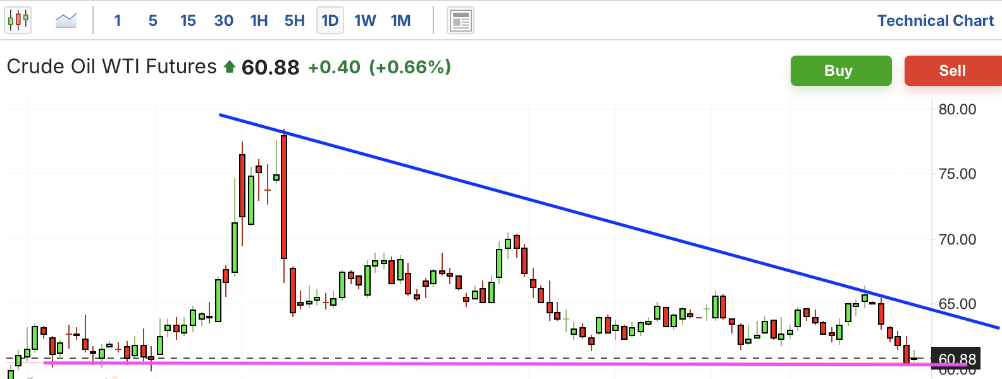Click the red Sell button

pos(953,71)
